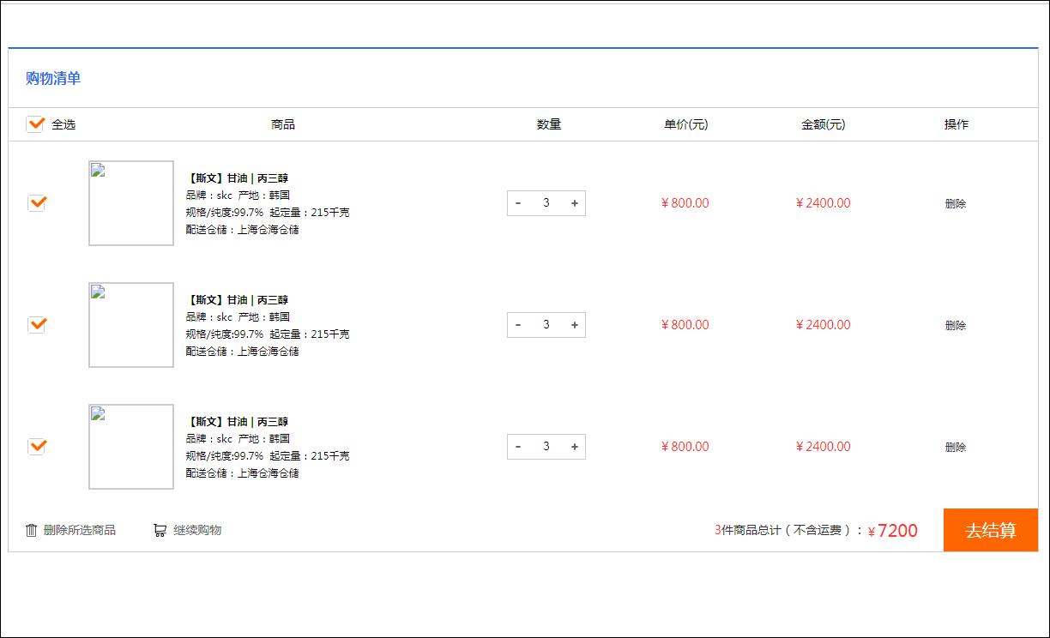The image size is (1050, 638).
Task: Open first row's 【斯文】甘油 | 丙三醇 title
Action: (237, 178)
